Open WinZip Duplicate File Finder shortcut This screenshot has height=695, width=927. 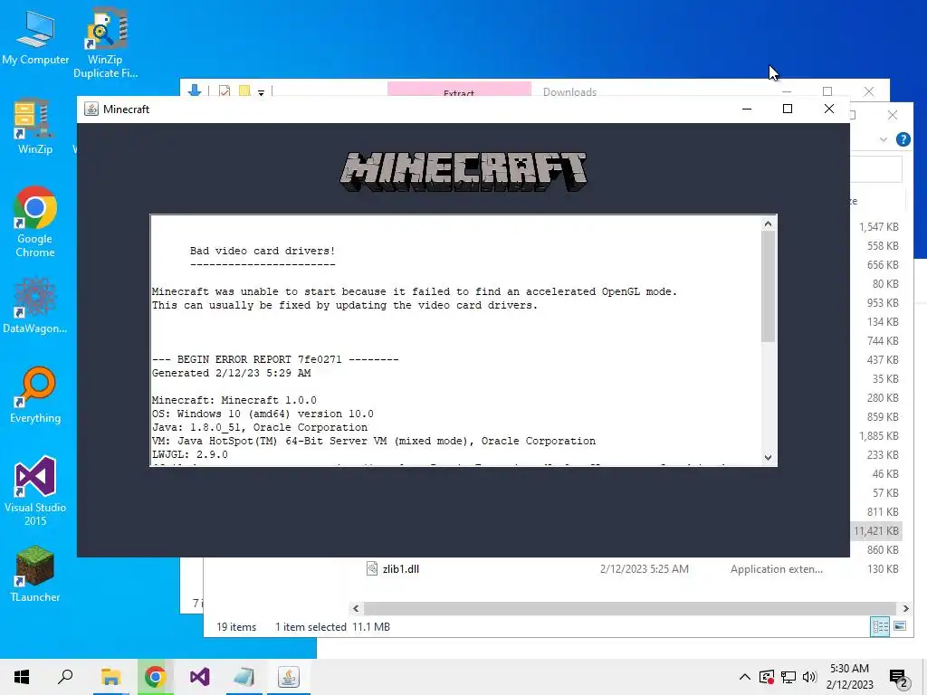pyautogui.click(x=105, y=43)
